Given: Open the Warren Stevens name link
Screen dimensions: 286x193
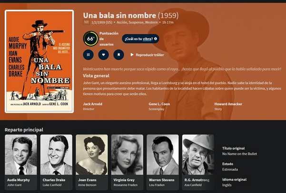Looking at the screenshot, I should point(162,180).
